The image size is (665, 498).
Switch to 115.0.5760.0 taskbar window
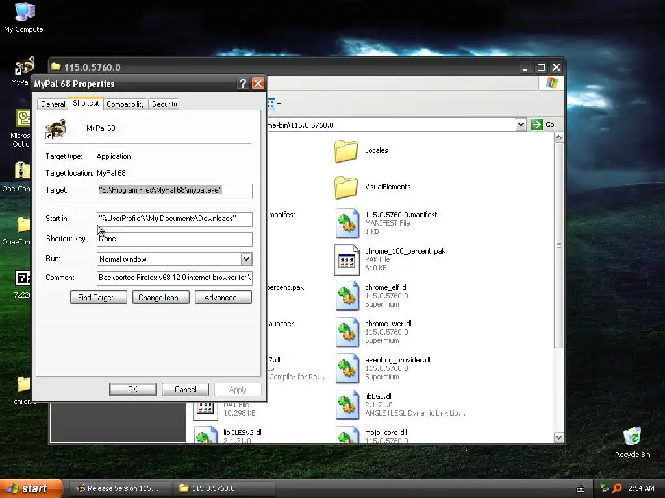225,488
